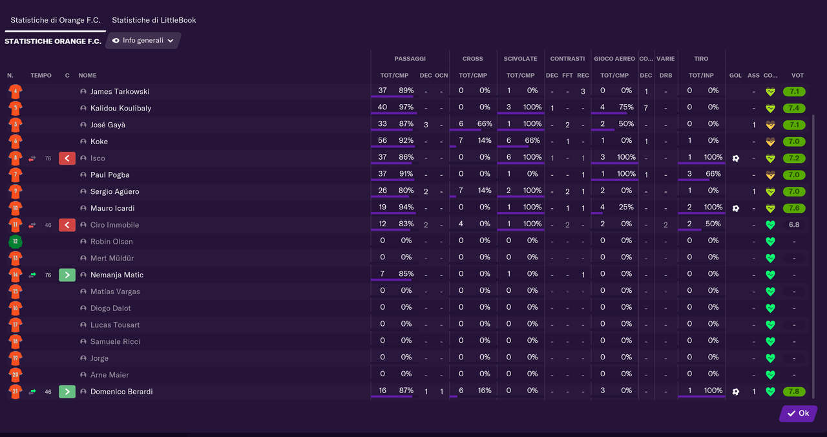Click Kalidou Koulibaly's 7.4 rating badge
827x437 pixels.
[x=794, y=108]
